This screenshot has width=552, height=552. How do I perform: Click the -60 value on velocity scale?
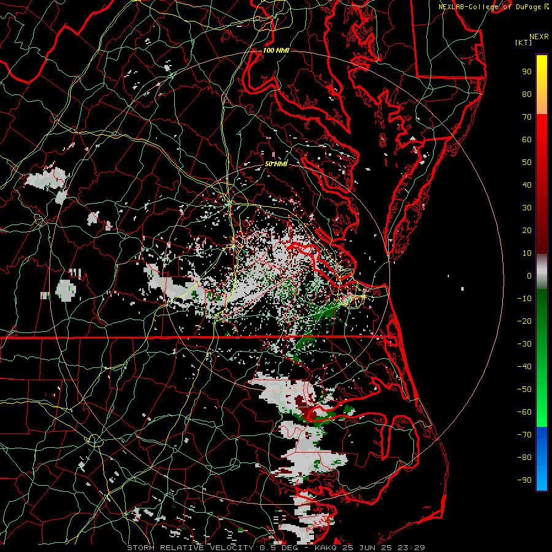pyautogui.click(x=524, y=412)
